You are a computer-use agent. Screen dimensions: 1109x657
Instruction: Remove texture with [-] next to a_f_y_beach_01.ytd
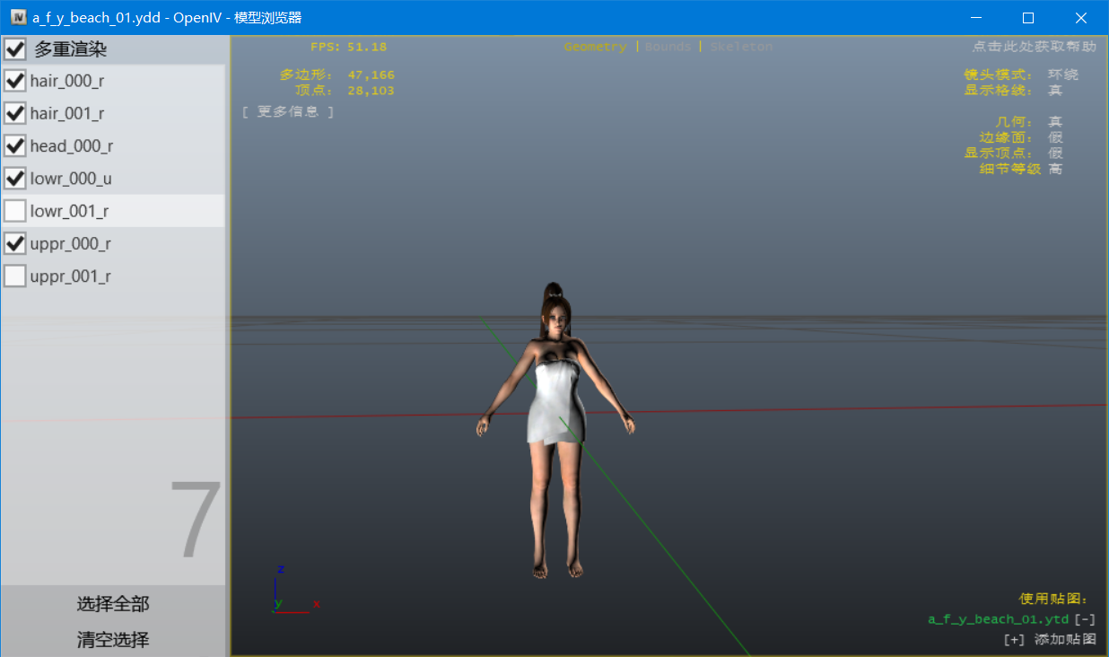tap(1086, 619)
